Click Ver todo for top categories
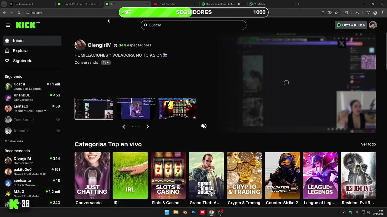Image resolution: width=387 pixels, height=217 pixels. point(368,144)
